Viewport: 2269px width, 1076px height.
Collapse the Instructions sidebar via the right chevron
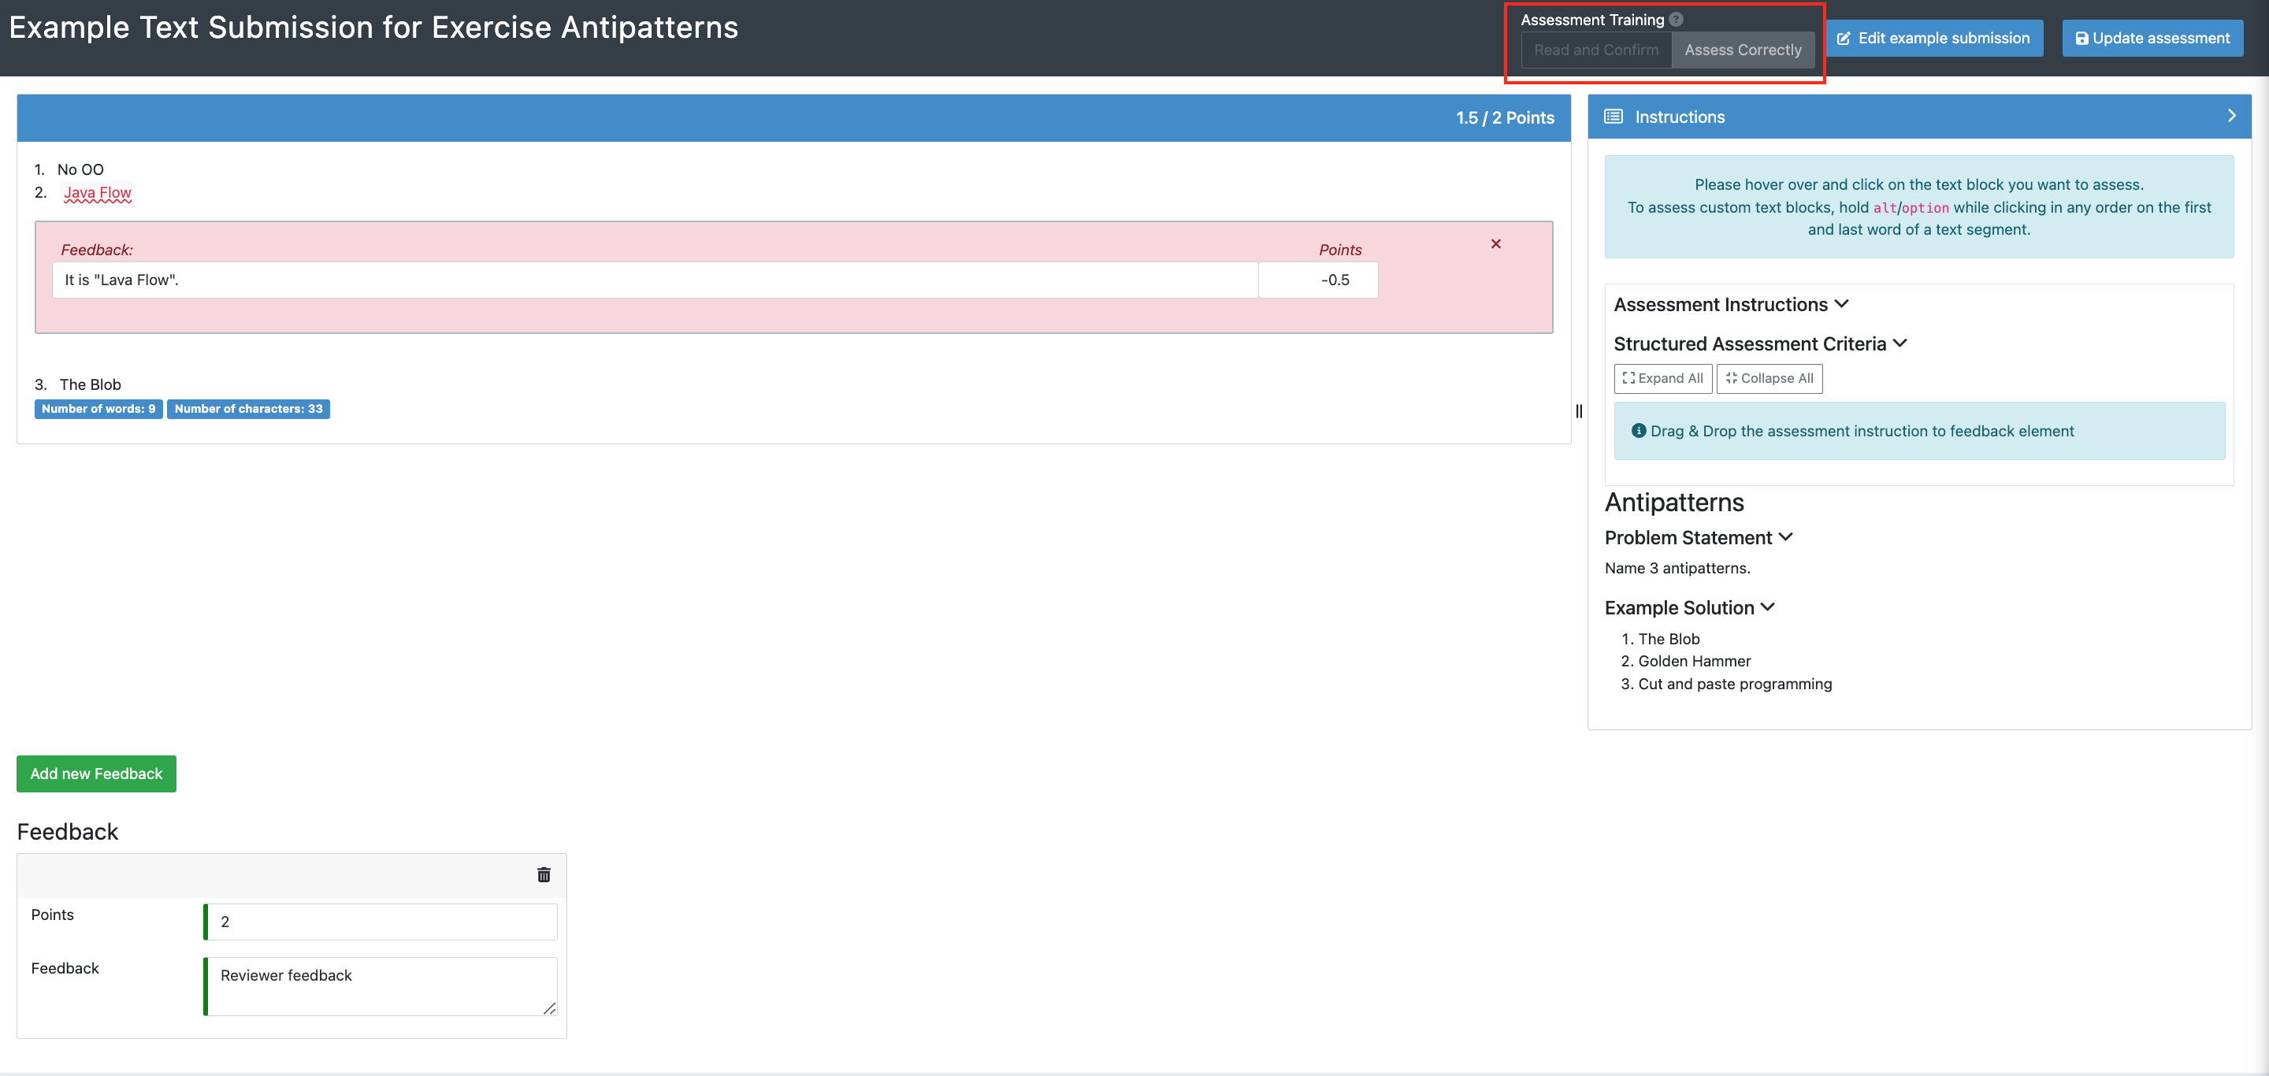point(2231,115)
